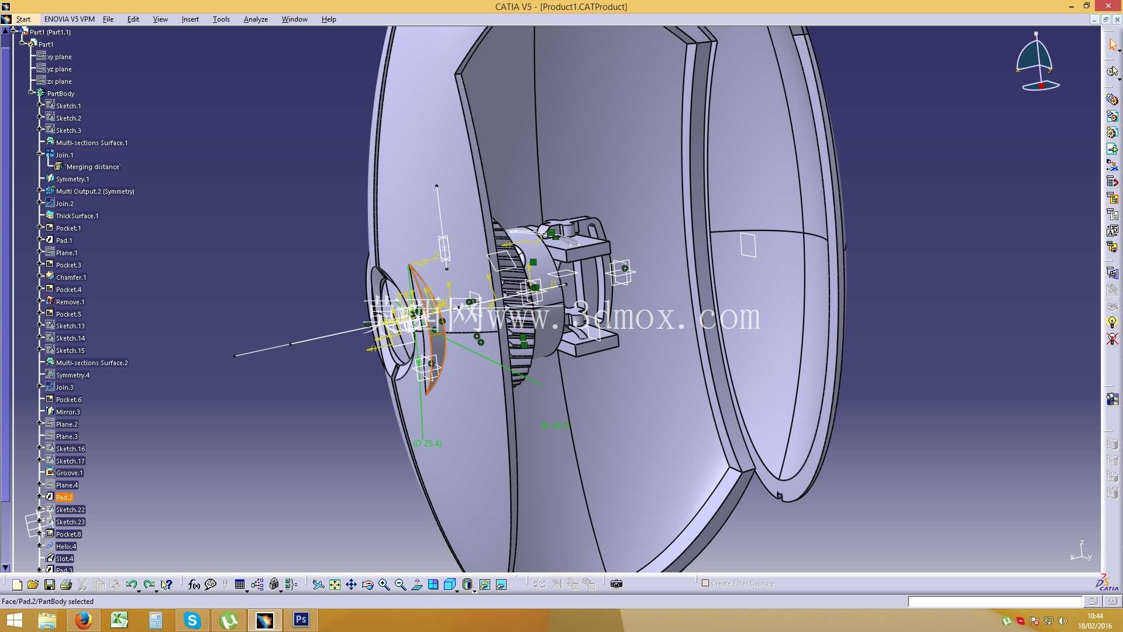Click the What's This help icon

(167, 584)
